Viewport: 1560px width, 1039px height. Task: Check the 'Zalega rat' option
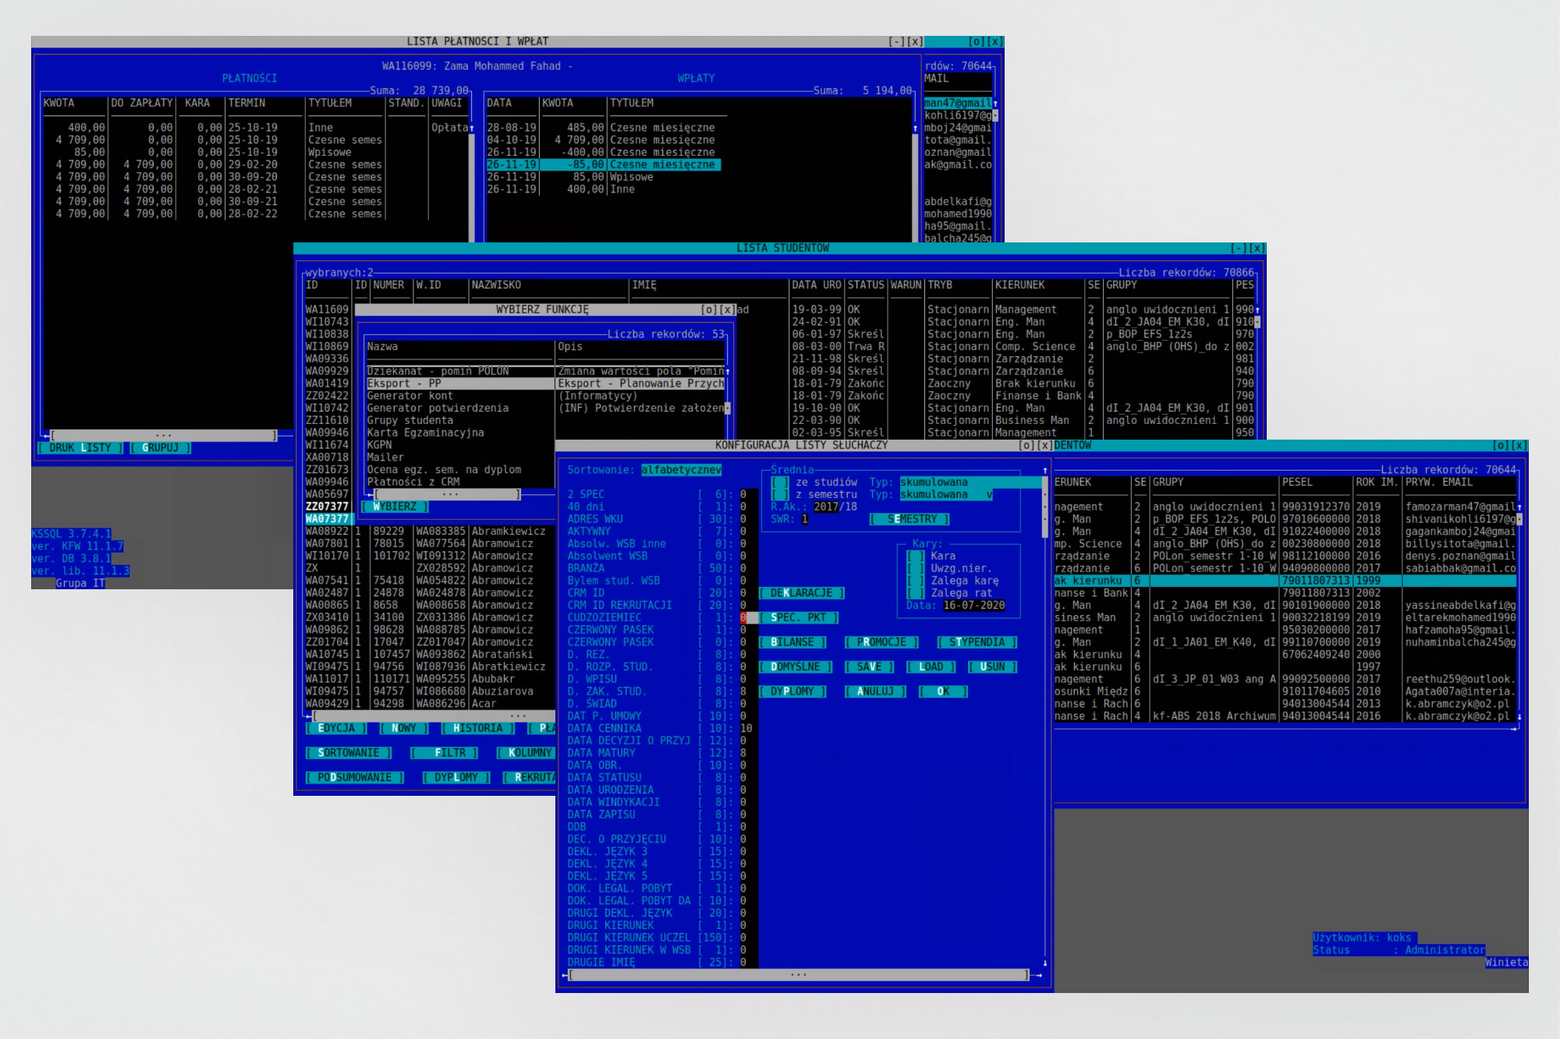(916, 593)
